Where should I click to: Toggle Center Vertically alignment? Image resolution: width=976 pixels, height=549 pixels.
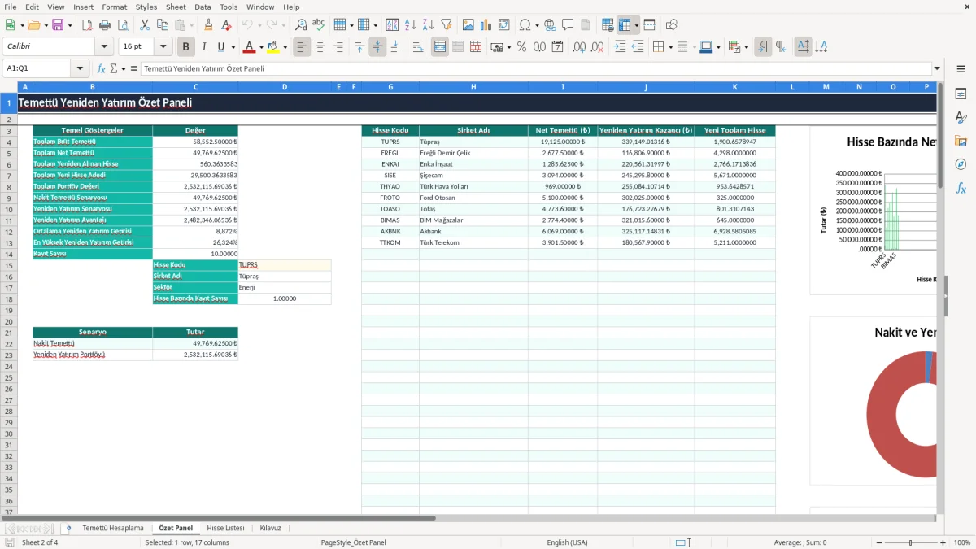pos(377,47)
